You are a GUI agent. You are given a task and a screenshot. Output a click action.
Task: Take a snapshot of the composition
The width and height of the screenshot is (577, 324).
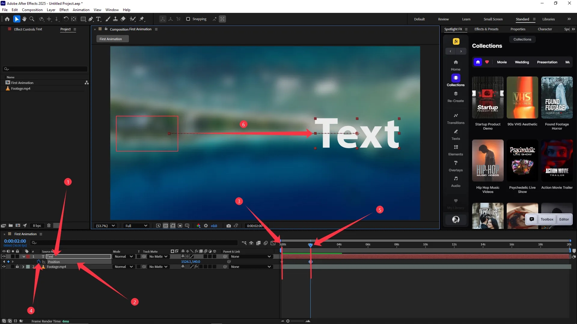coord(229,226)
